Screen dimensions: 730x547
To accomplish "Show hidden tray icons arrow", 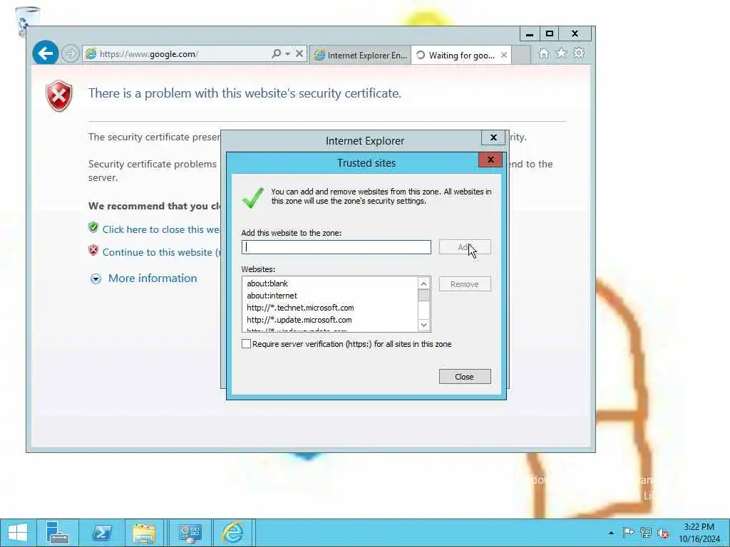I will [x=611, y=533].
